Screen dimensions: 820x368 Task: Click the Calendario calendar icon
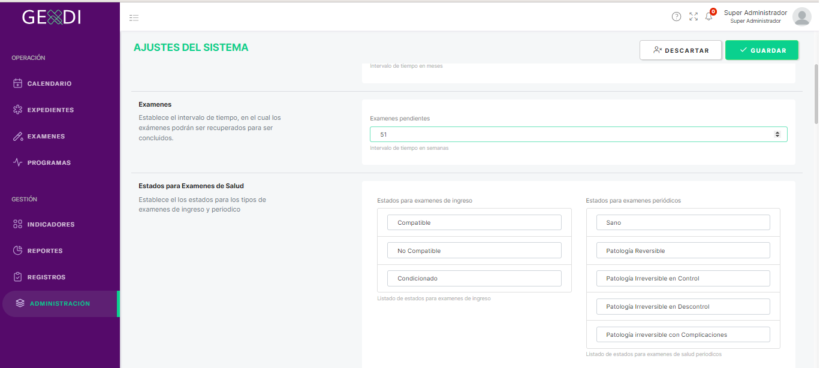coord(18,83)
